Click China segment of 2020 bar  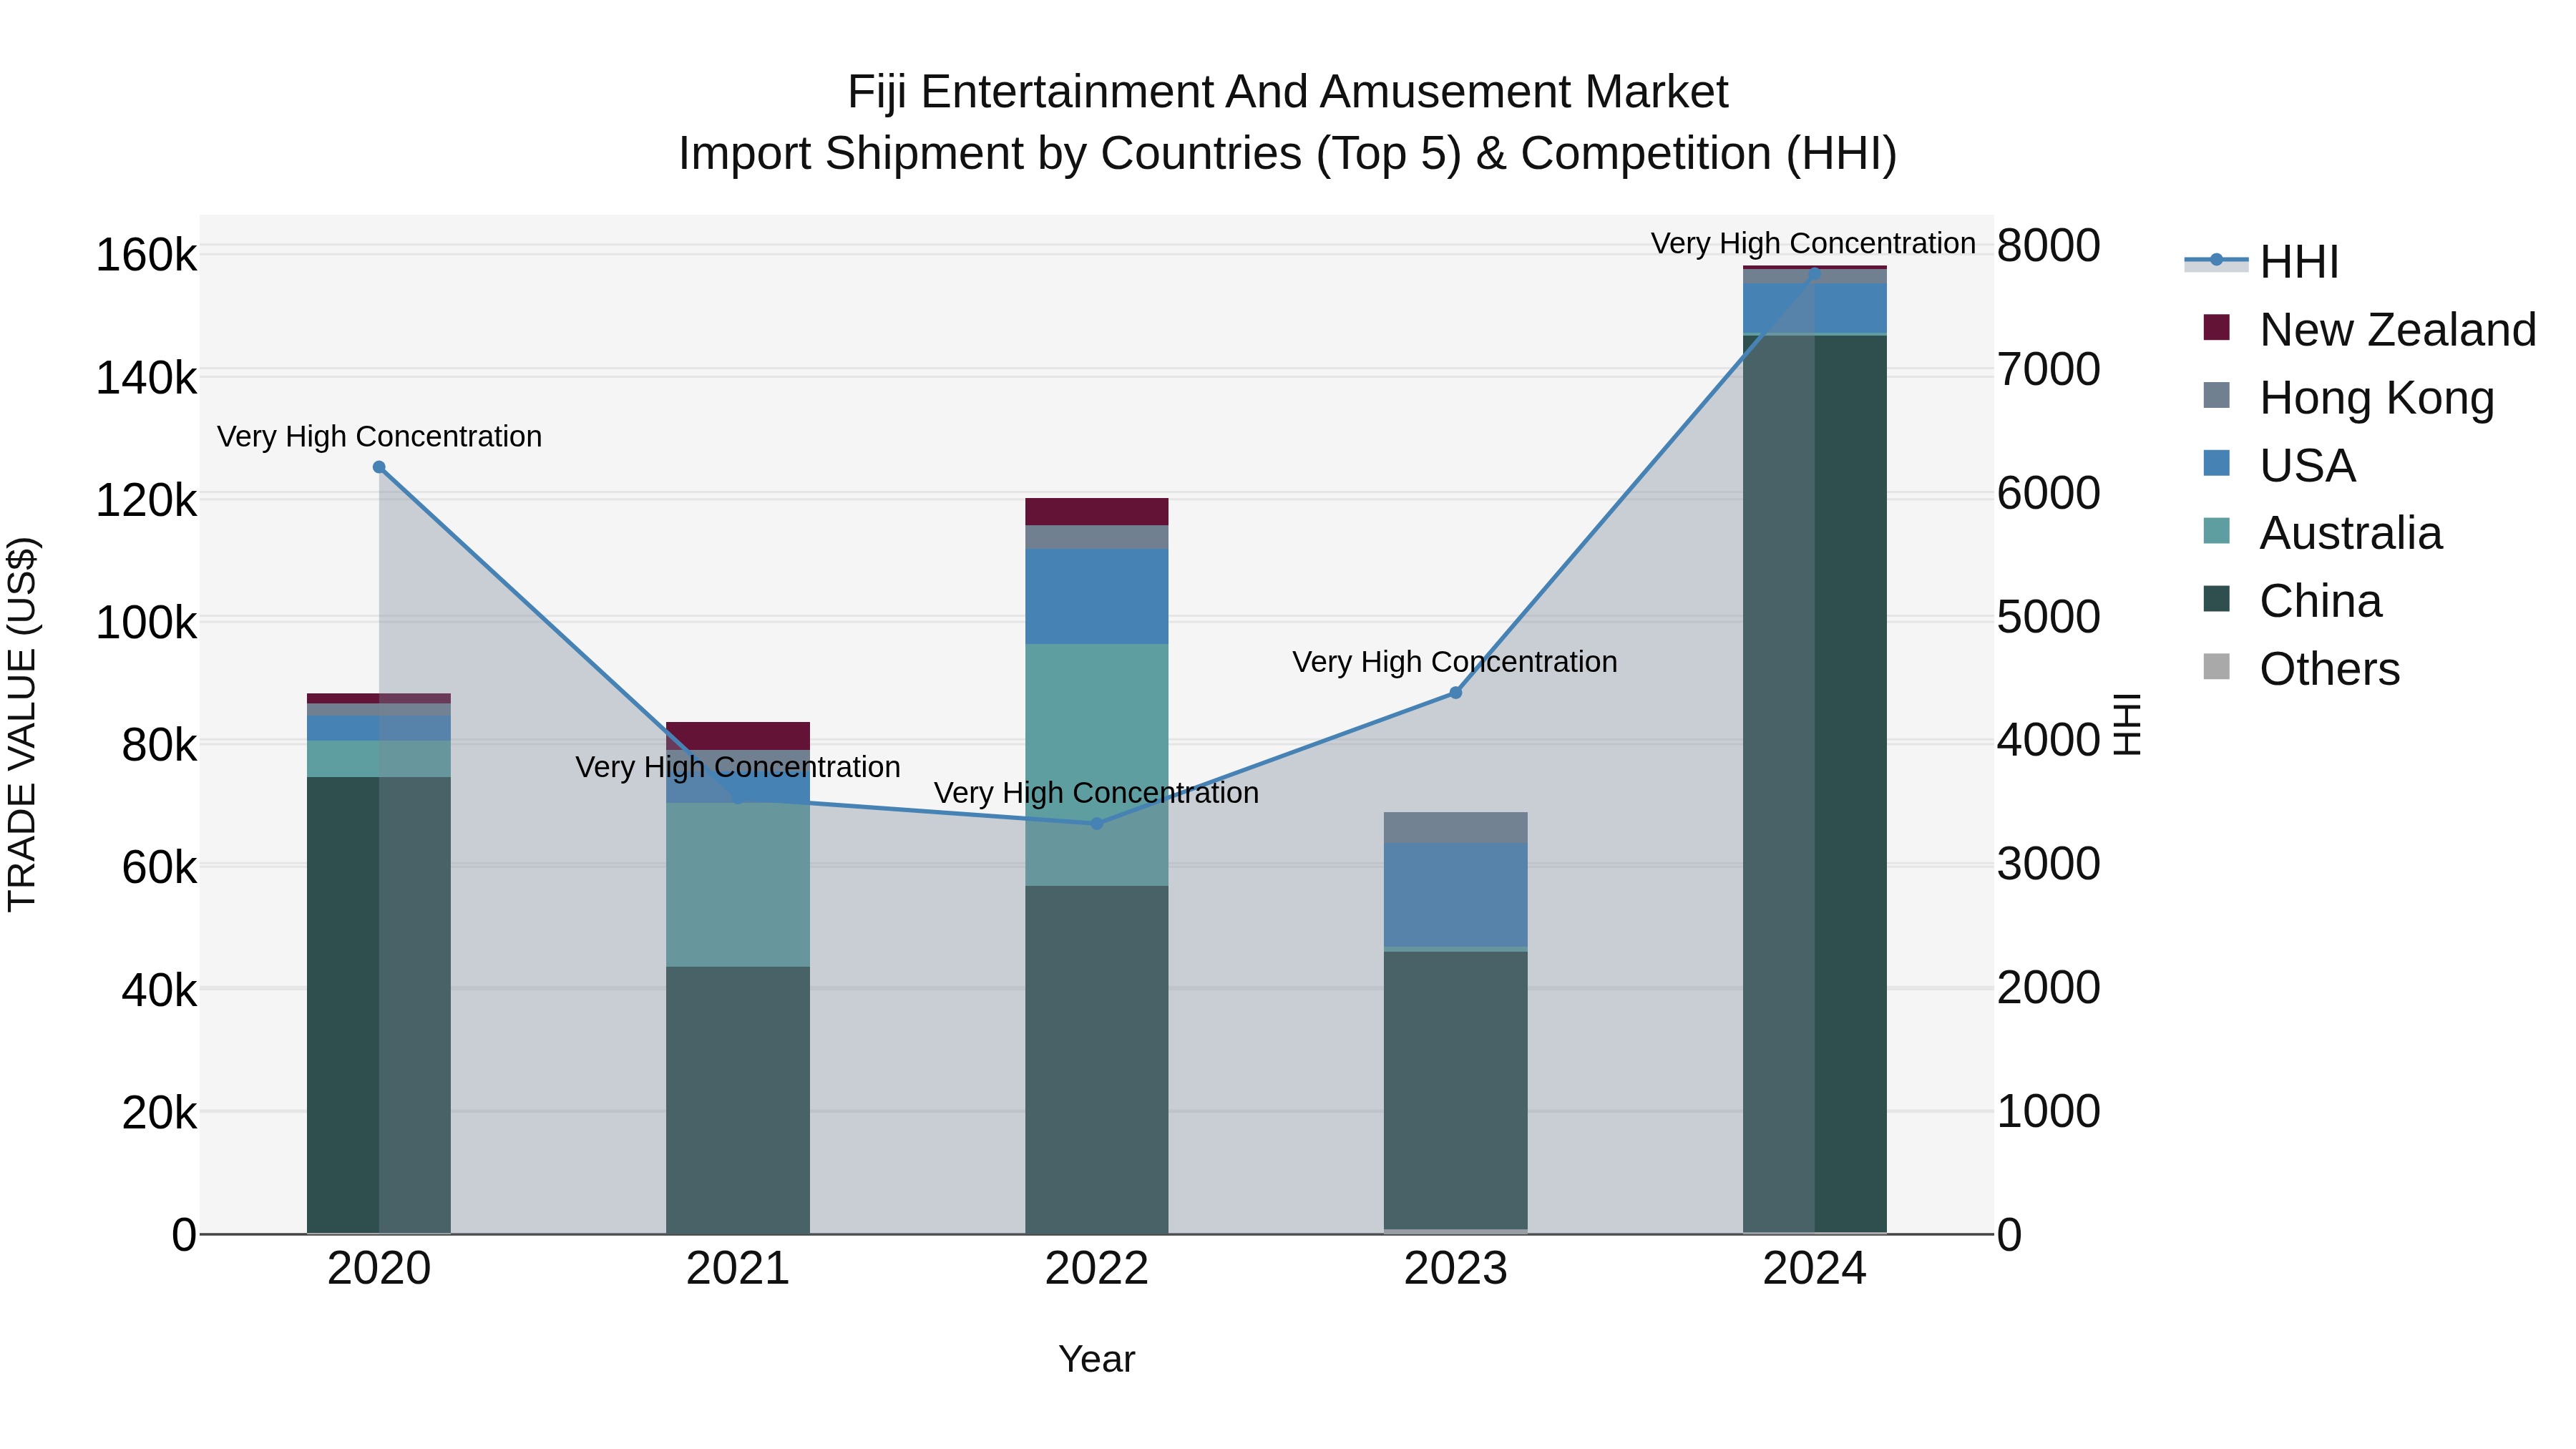[379, 1005]
